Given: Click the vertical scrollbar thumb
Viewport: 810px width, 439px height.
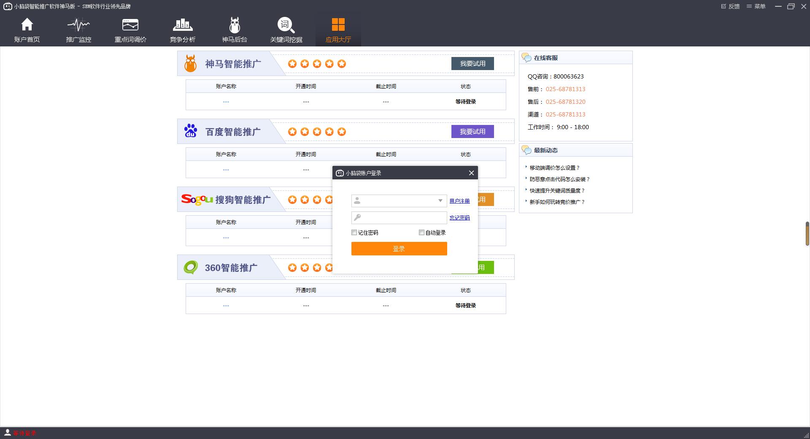Looking at the screenshot, I should [x=807, y=233].
